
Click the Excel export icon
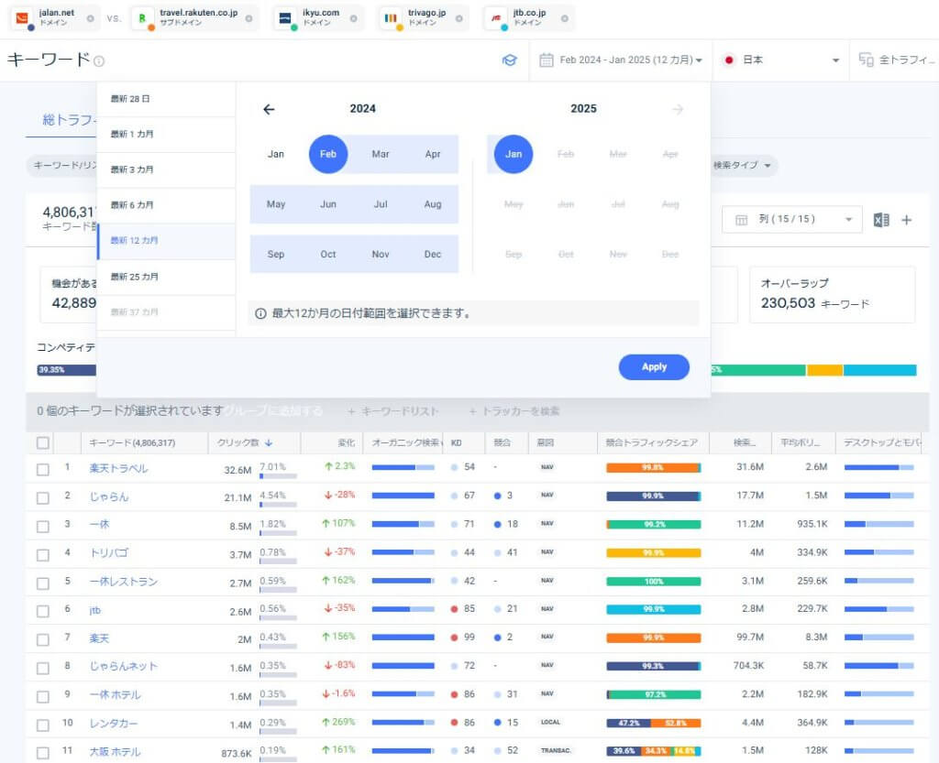coord(881,220)
